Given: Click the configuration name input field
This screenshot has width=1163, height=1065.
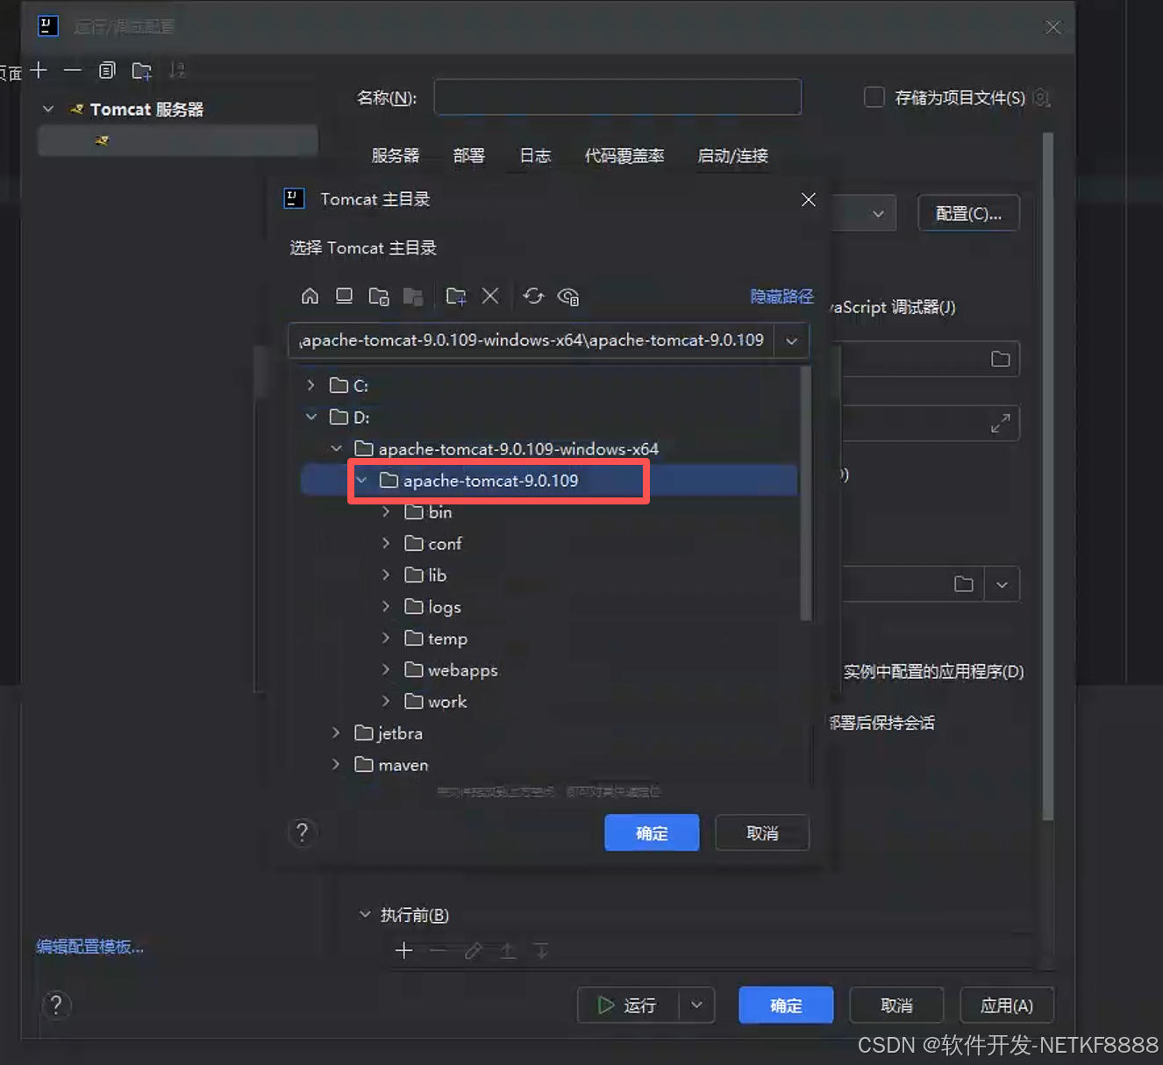Looking at the screenshot, I should (x=617, y=97).
